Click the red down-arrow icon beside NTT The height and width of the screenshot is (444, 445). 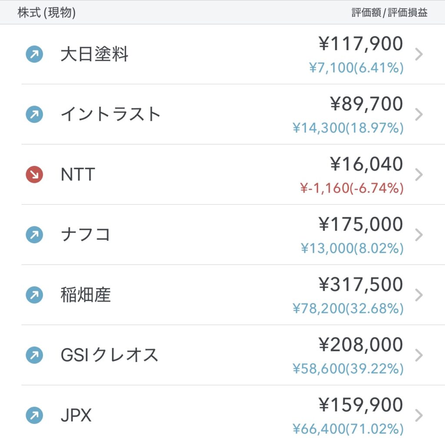(34, 175)
